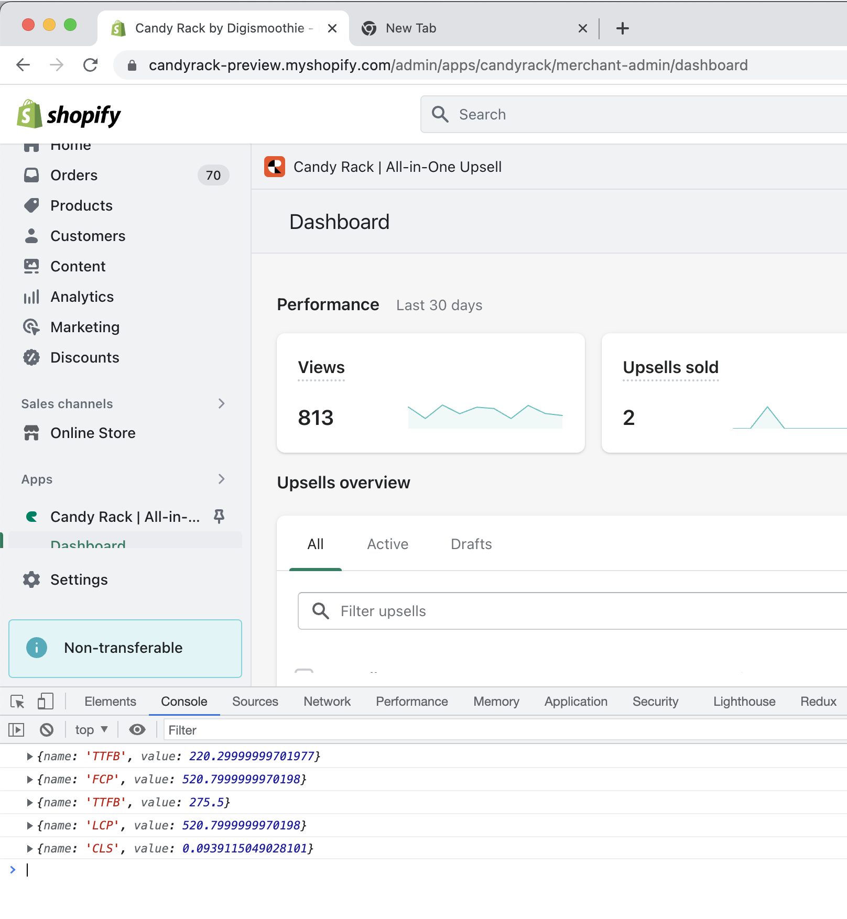Click the Discounts percent badge icon
Image resolution: width=847 pixels, height=919 pixels.
coord(31,357)
